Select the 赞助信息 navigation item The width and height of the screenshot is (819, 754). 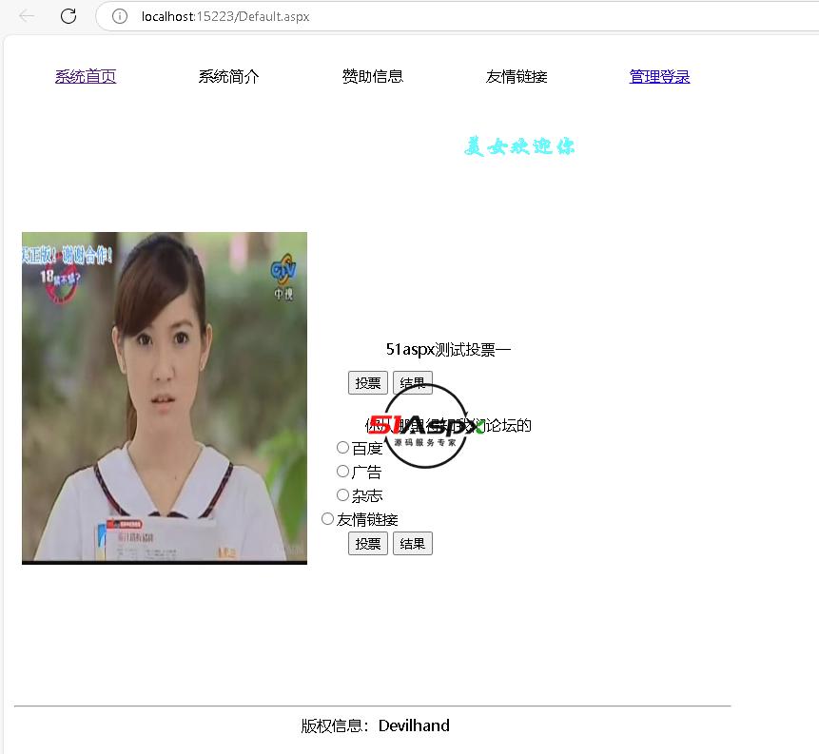click(x=373, y=77)
